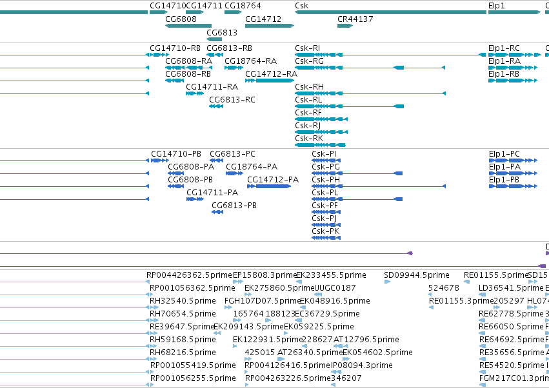549x388 pixels.
Task: Select transcript CG6808-RB
Action: tap(174, 81)
